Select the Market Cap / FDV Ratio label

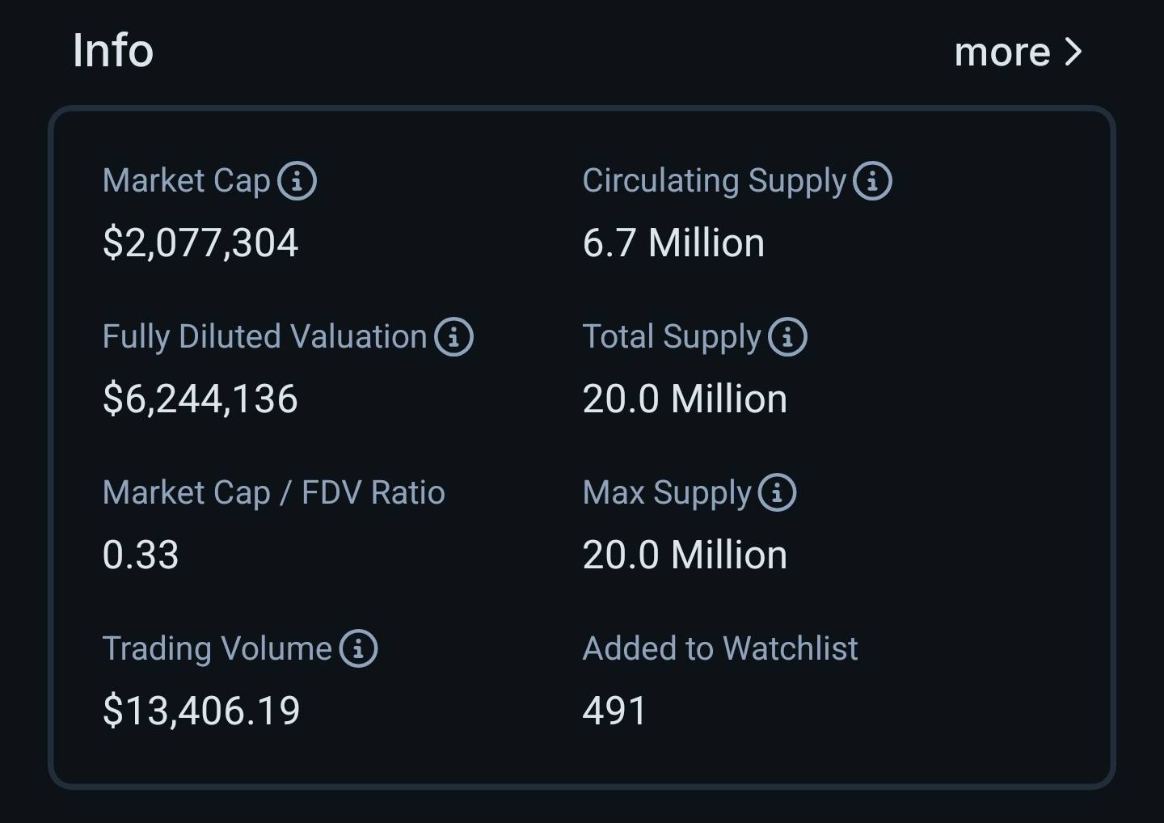tap(273, 492)
